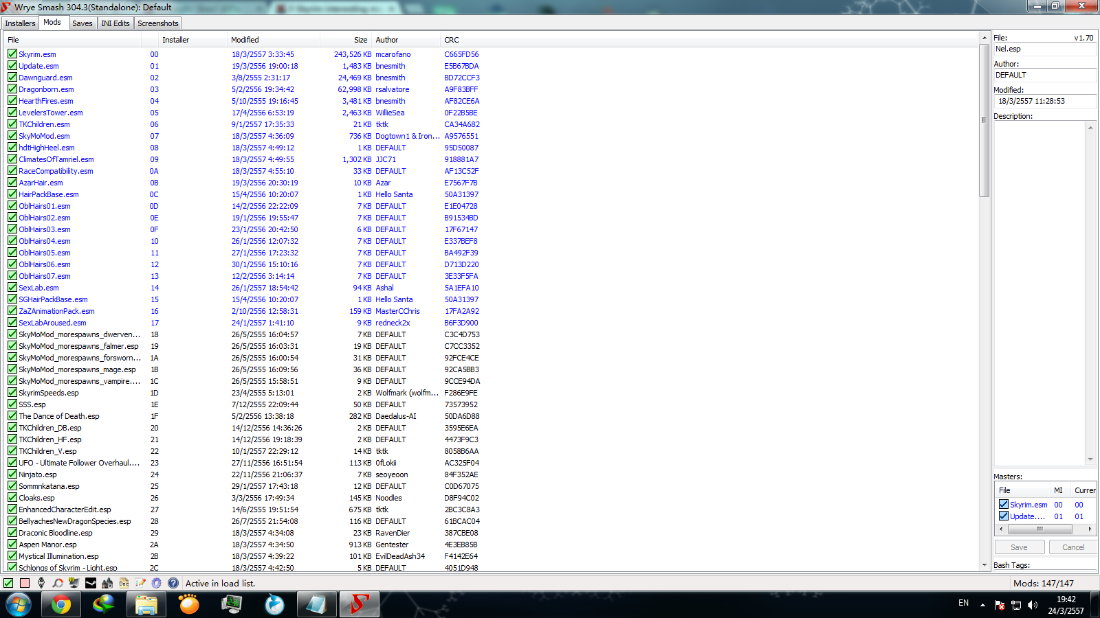The height and width of the screenshot is (618, 1100).
Task: Toggle Update master checkbox in Masters list
Action: pyautogui.click(x=1004, y=516)
